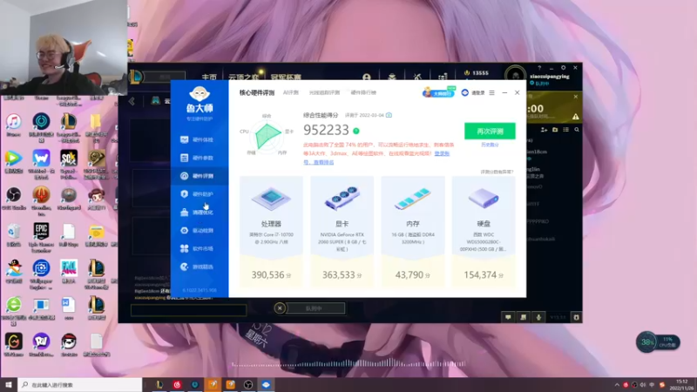This screenshot has width=697, height=392.
Task: Open the taskbar clock showing 15:12
Action: [x=681, y=385]
